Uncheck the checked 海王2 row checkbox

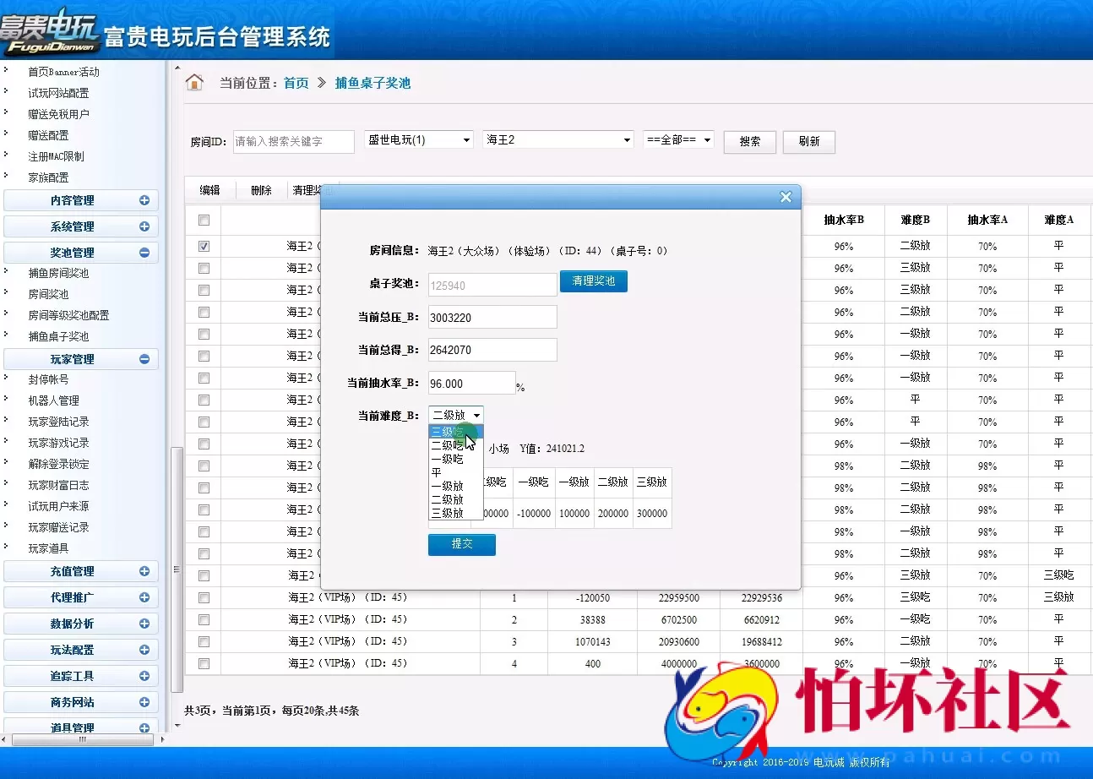click(x=204, y=246)
